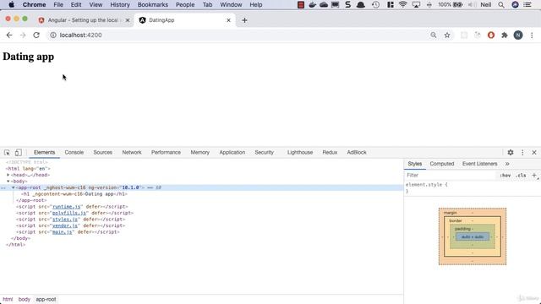Open a new tab with plus
The image size is (541, 304).
tap(244, 20)
